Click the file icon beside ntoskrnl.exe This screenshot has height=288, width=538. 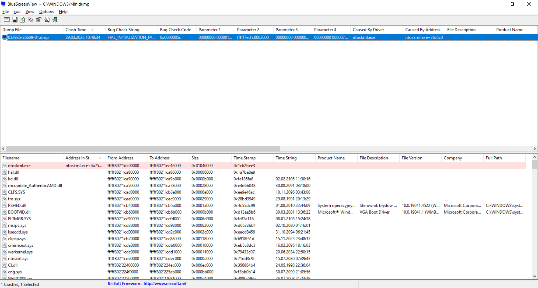5,166
